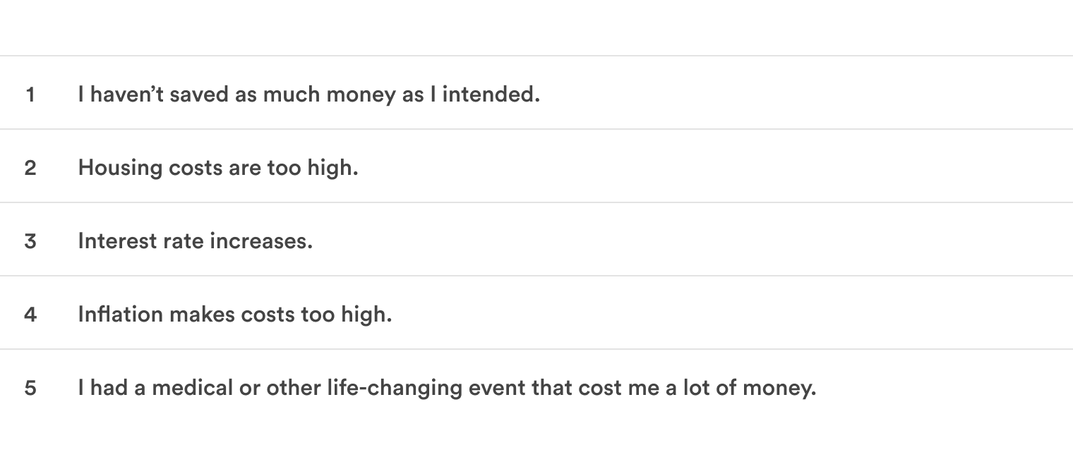
Task: Select the row about saving less money than intended
Action: 536,93
